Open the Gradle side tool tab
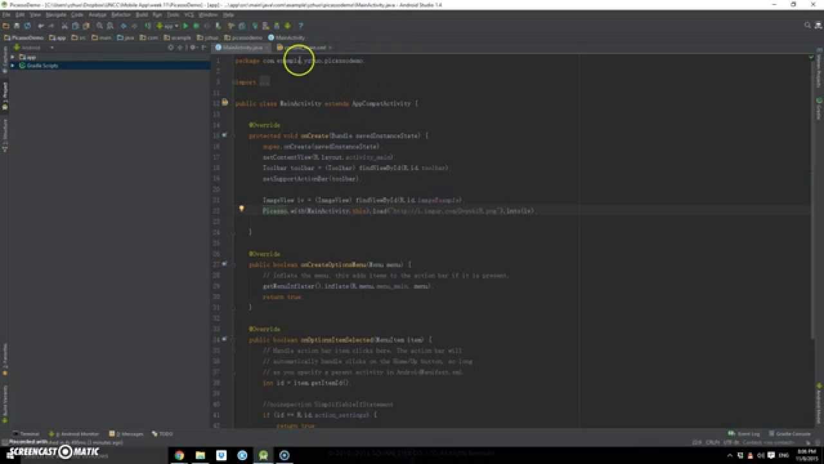 819,109
